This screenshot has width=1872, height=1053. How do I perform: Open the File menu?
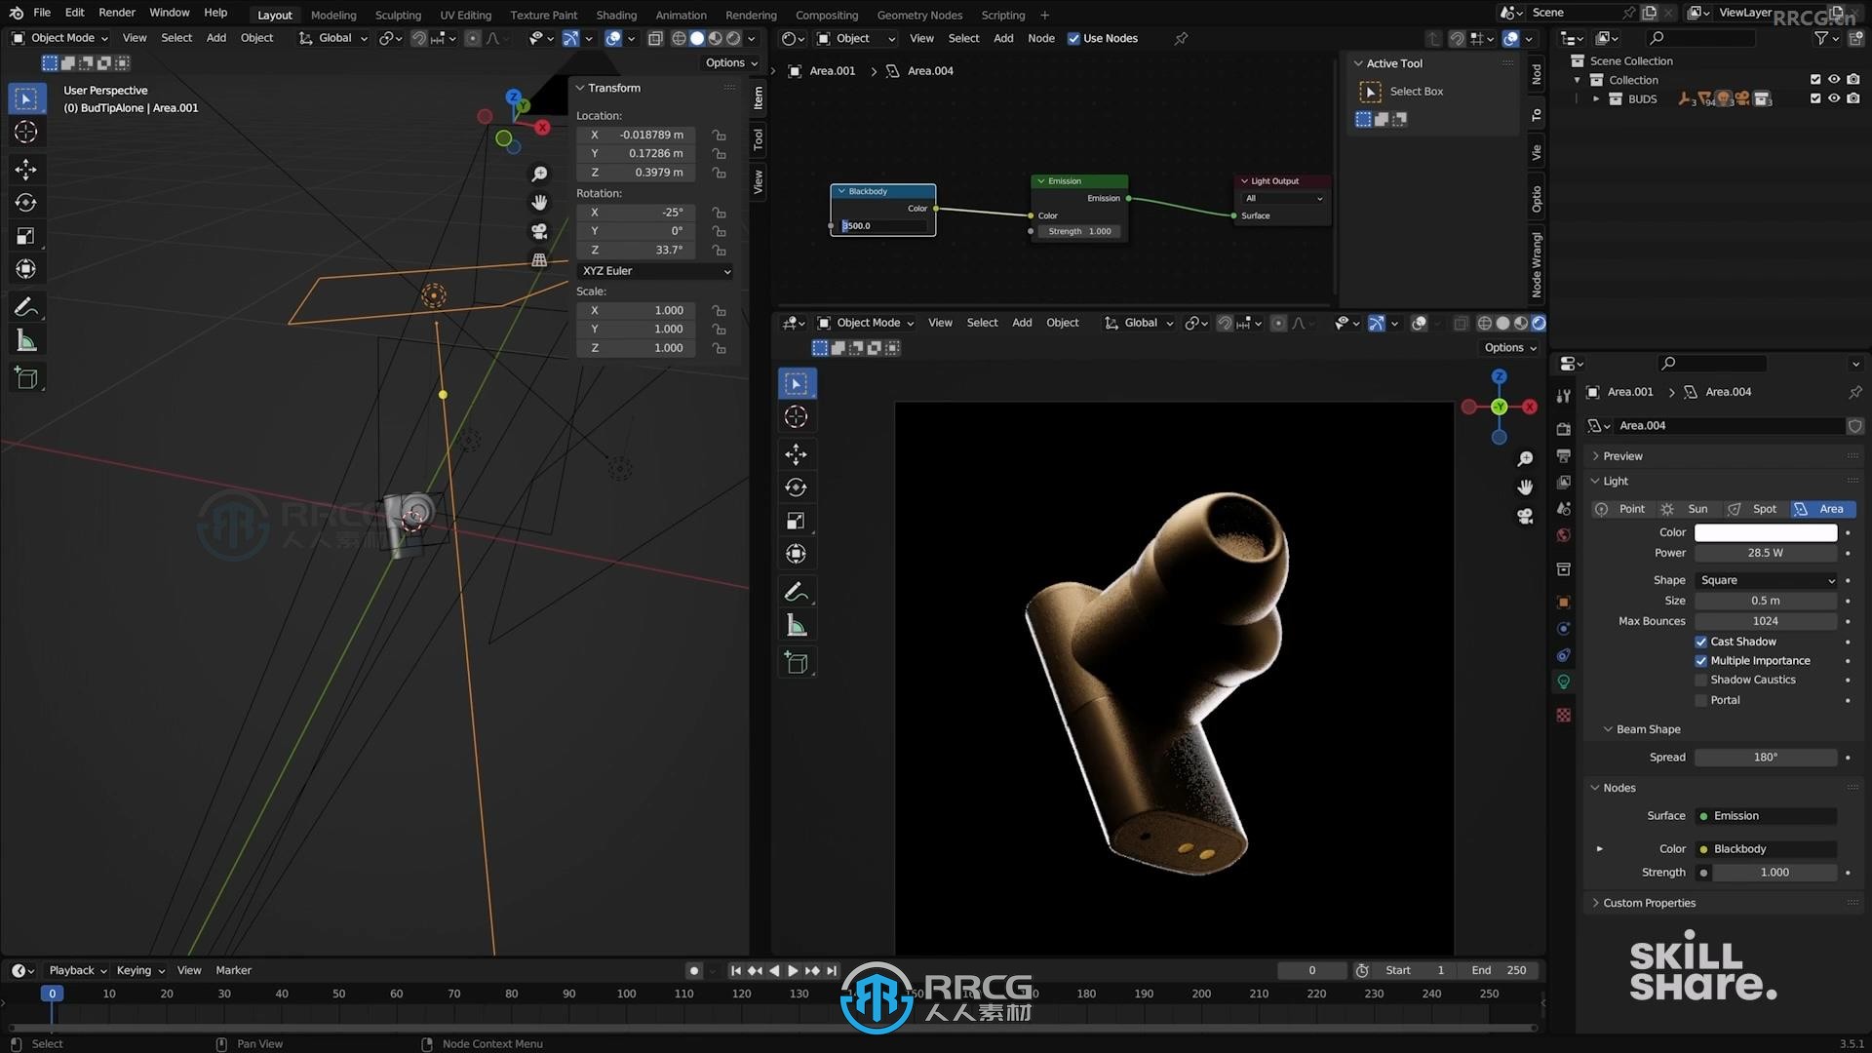point(42,13)
